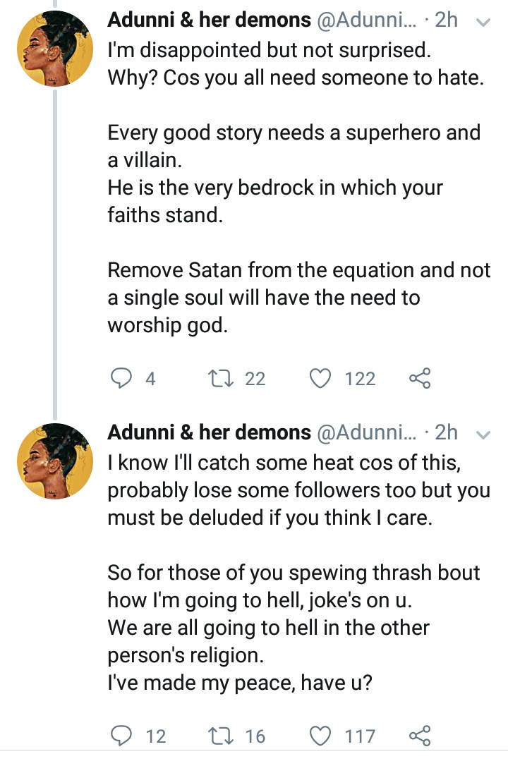508x766 pixels.
Task: Like the tweet with 117 likes
Action: point(321,736)
